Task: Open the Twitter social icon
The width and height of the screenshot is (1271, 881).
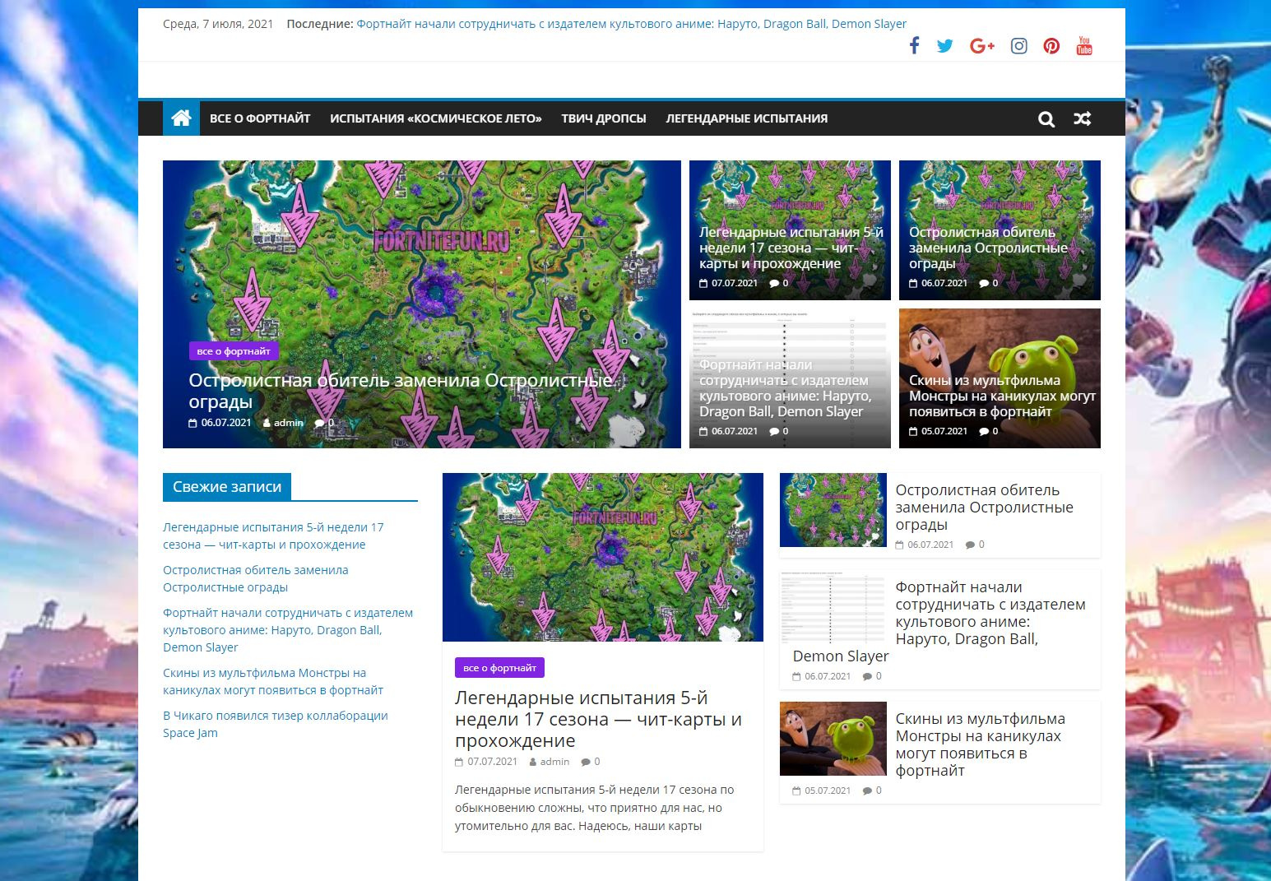Action: coord(945,46)
